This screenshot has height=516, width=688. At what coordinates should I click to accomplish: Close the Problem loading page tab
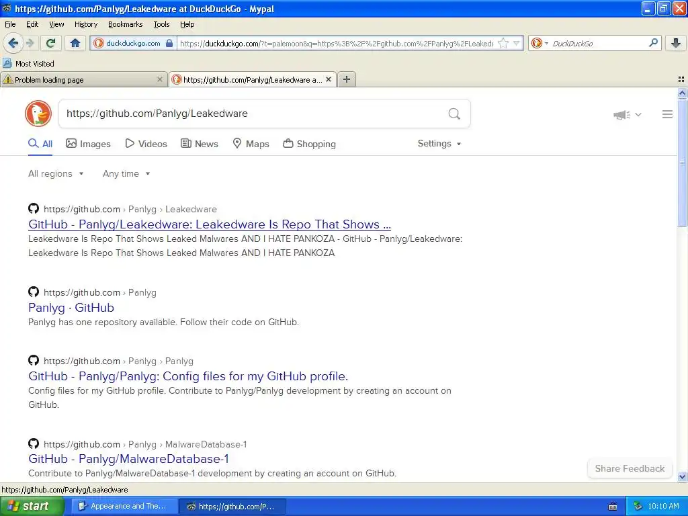point(160,79)
